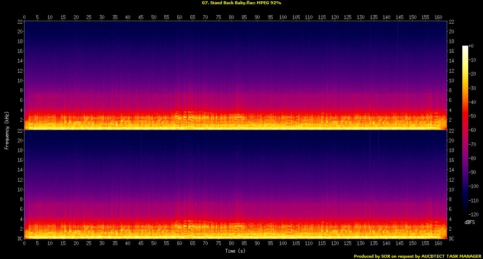Image resolution: width=483 pixels, height=259 pixels.
Task: Click the DC label at the bottom-right frequency axis
Action: pyautogui.click(x=452, y=239)
